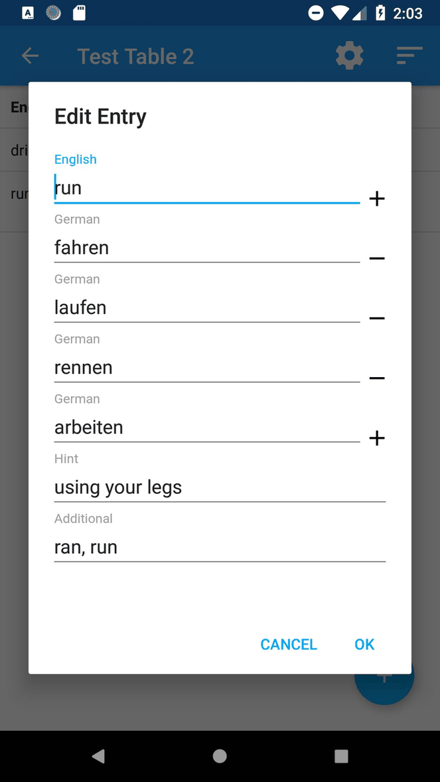440x782 pixels.
Task: Click the English field containing "run"
Action: (x=199, y=188)
